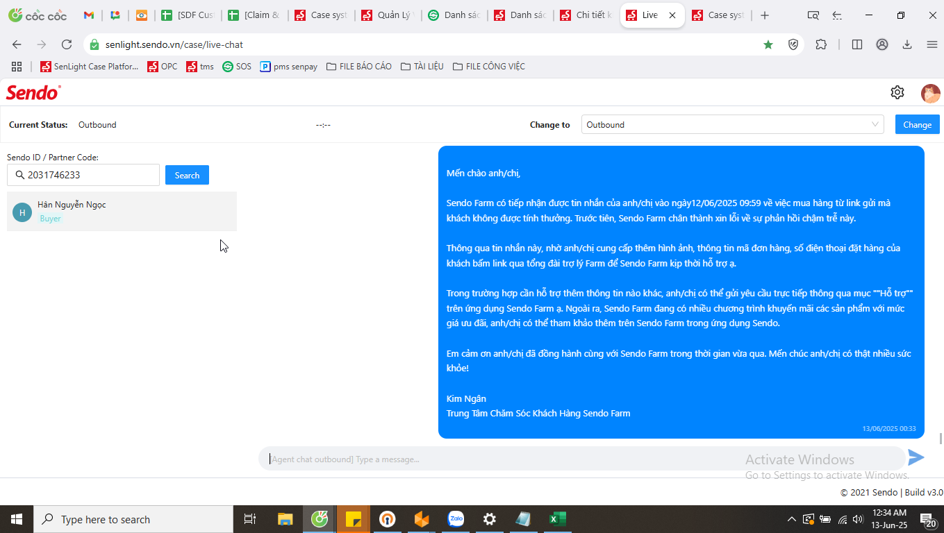This screenshot has height=533, width=944.
Task: Open the 'Change to' Outbound dropdown
Action: [x=732, y=125]
